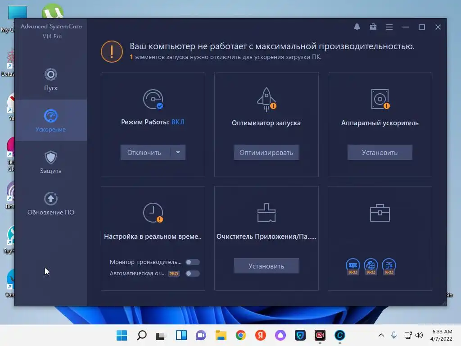Open network settings from system tray
The image size is (461, 346).
pos(408,335)
